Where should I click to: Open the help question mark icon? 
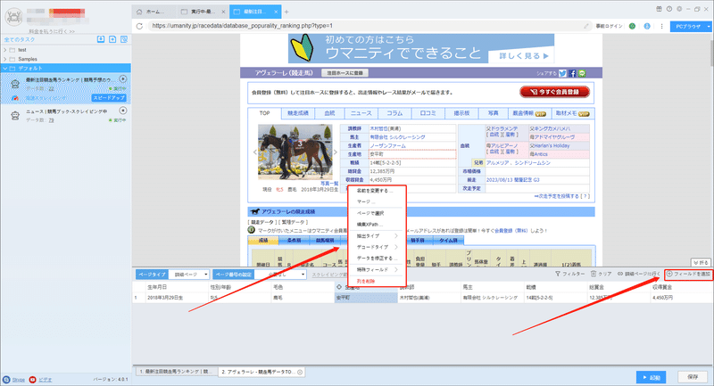[x=668, y=9]
